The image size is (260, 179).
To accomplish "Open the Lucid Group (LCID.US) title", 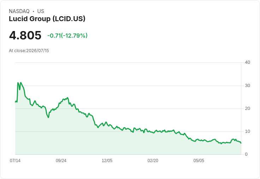I will (47, 19).
